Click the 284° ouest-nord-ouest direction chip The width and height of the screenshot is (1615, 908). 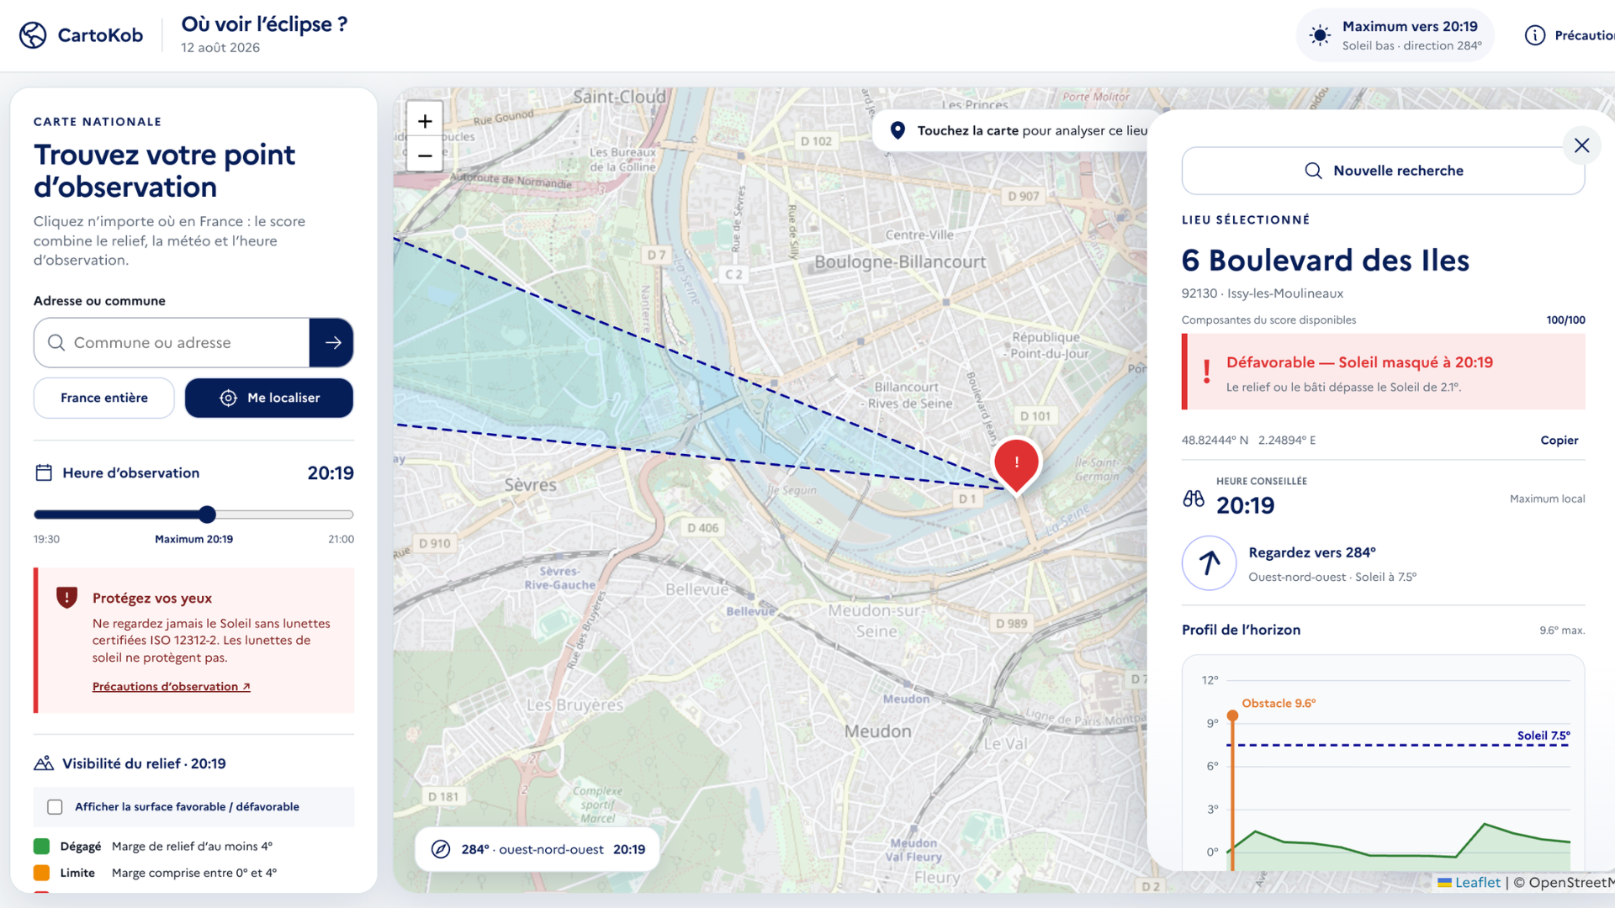[537, 849]
